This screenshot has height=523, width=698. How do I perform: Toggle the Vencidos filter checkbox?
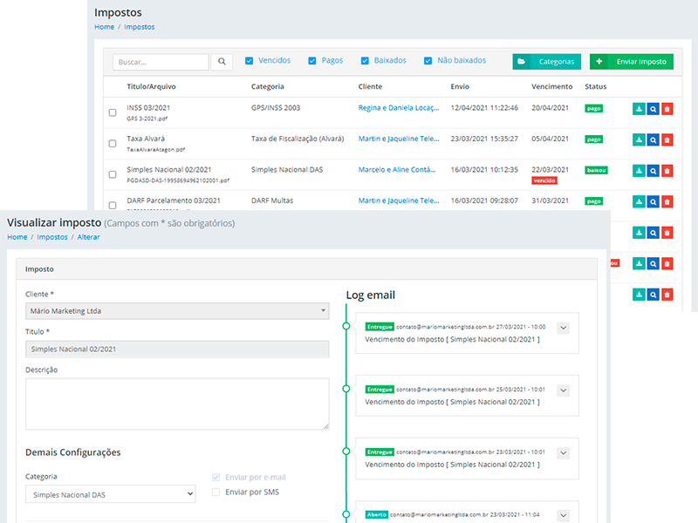pyautogui.click(x=250, y=61)
